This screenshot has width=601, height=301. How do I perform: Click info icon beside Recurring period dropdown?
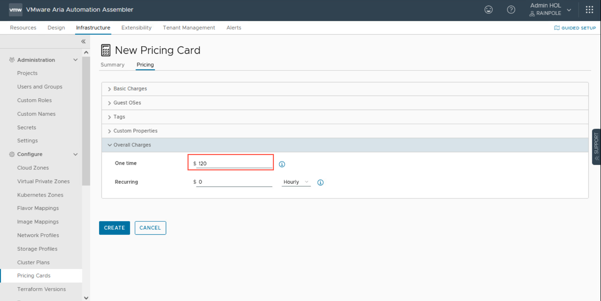click(320, 183)
